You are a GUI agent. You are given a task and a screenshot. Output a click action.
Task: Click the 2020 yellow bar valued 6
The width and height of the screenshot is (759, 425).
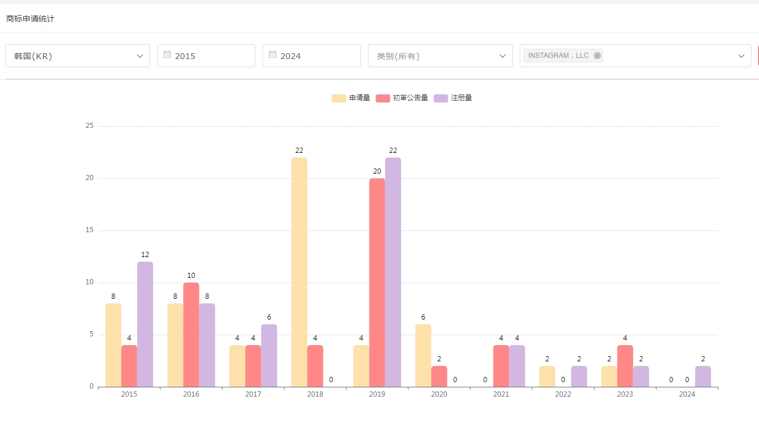423,356
